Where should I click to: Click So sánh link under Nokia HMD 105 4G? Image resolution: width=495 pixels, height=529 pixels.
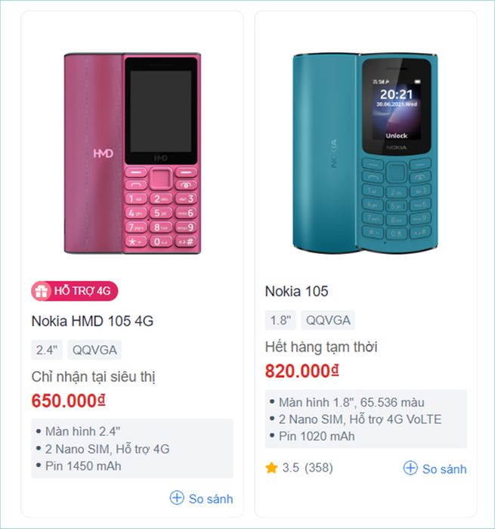pyautogui.click(x=211, y=499)
